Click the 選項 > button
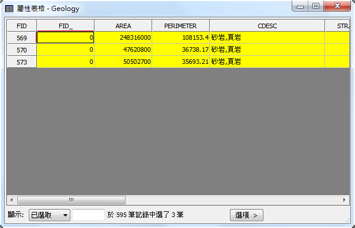This screenshot has height=228, width=355. pyautogui.click(x=247, y=215)
